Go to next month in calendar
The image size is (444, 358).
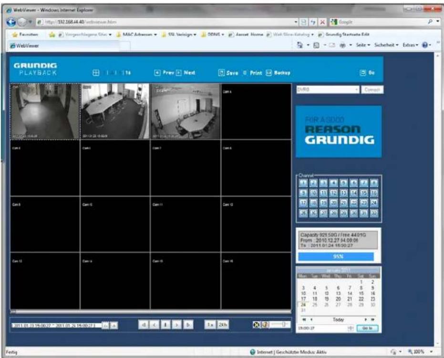coord(366,319)
